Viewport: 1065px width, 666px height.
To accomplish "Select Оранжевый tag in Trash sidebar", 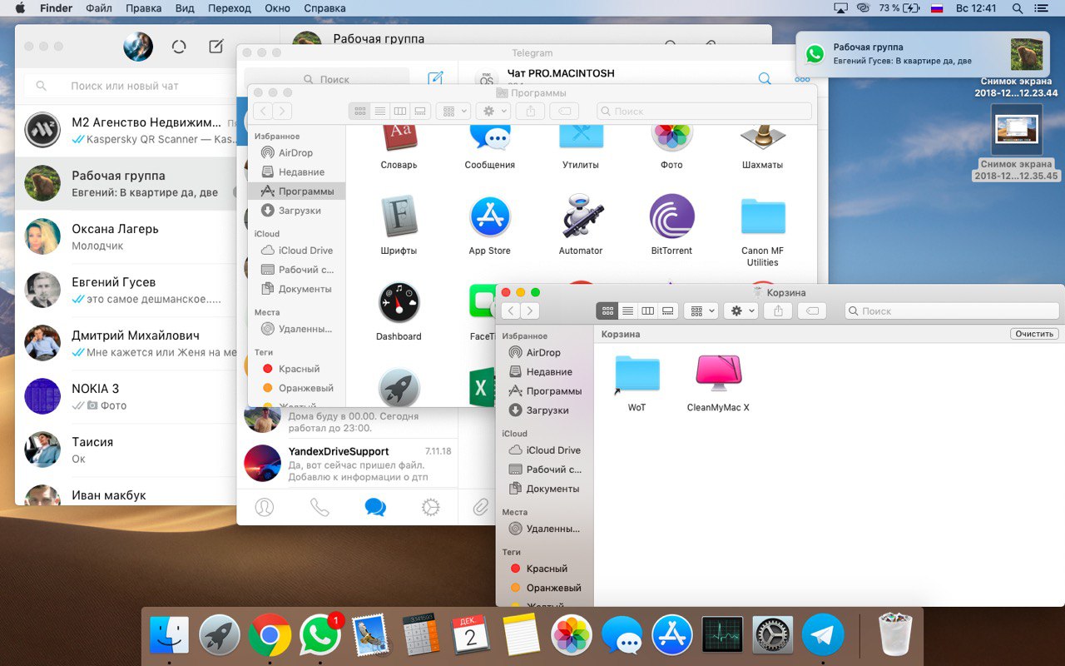I will tap(544, 588).
